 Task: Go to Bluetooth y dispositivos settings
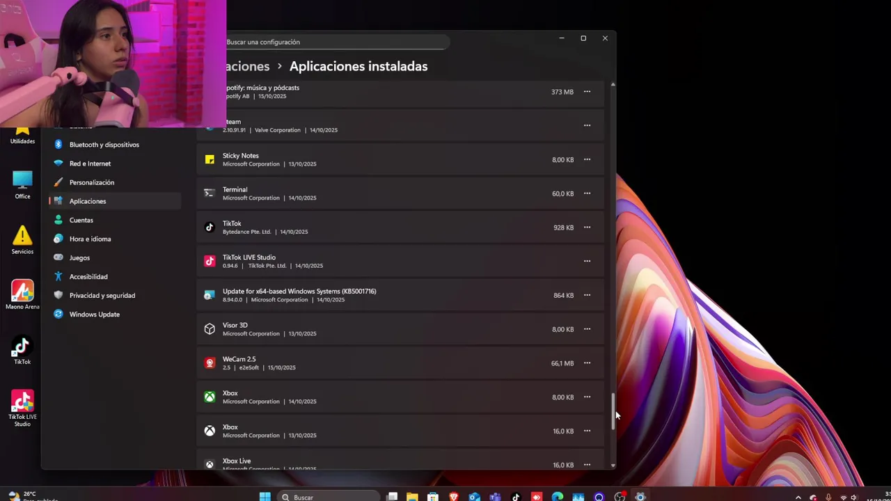115,145
